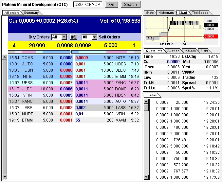
Task: Click the buy-side depth color bar
Action: (39, 52)
